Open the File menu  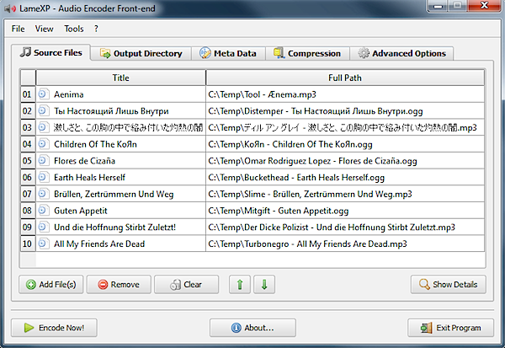(18, 29)
